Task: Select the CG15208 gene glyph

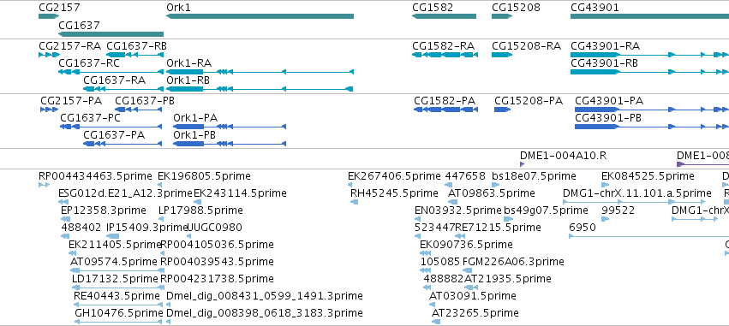Action: pyautogui.click(x=502, y=16)
